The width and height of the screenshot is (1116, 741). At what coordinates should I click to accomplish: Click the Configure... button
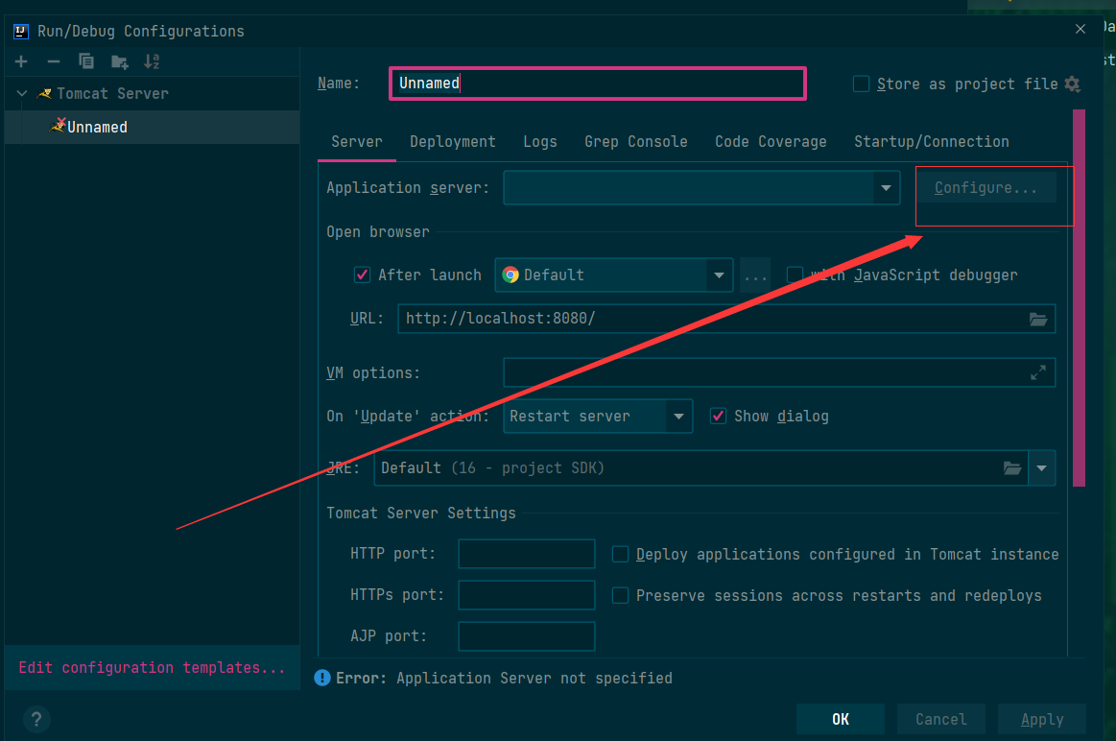click(x=985, y=188)
